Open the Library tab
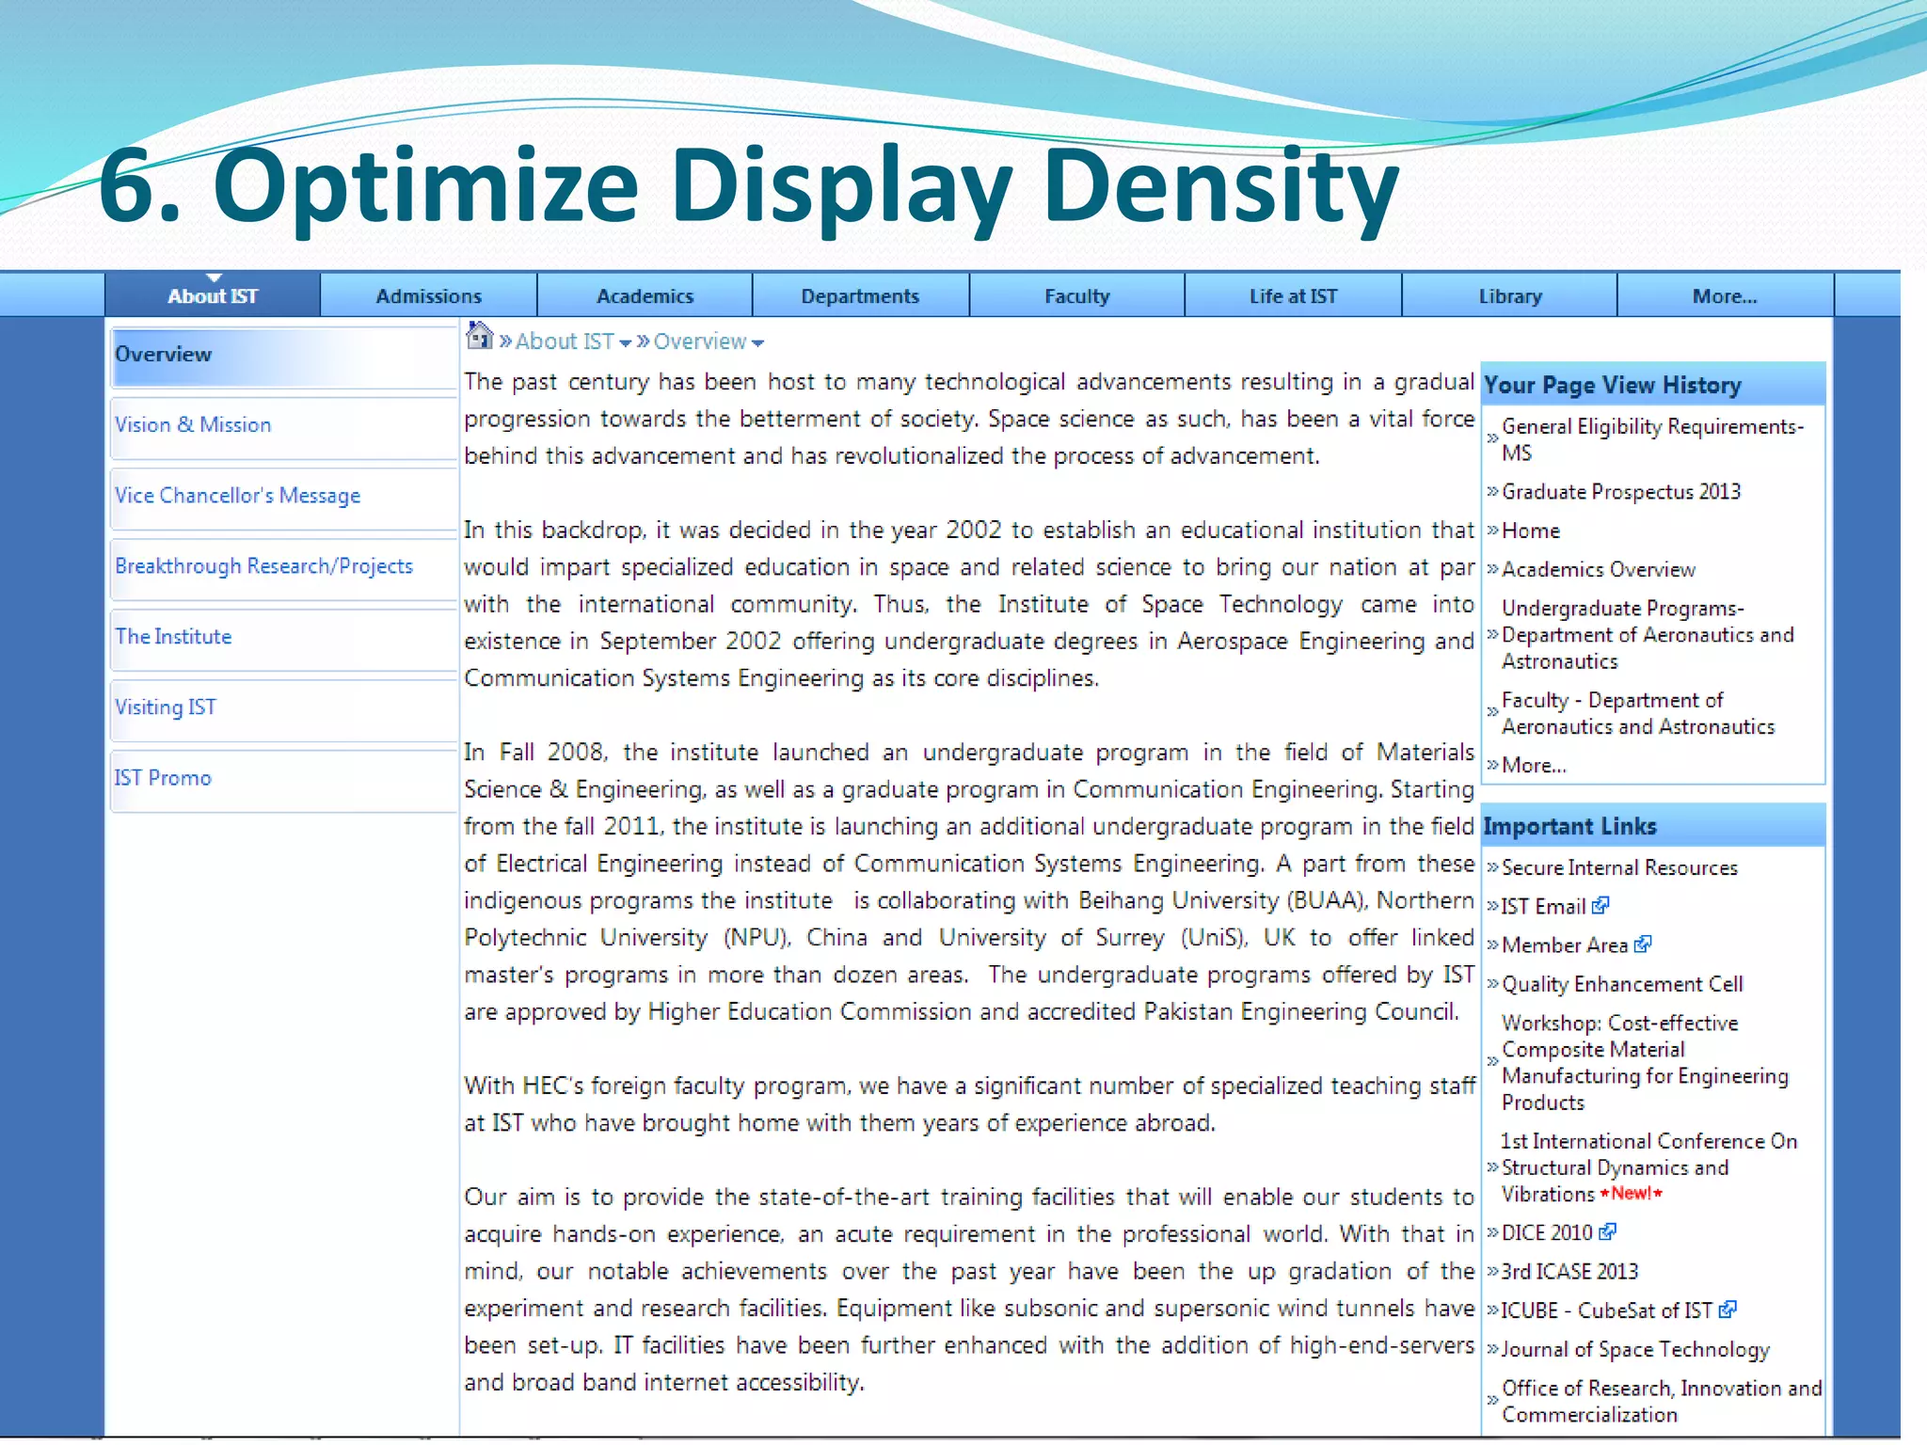Screen dimensions: 1927x1445 tap(1509, 296)
